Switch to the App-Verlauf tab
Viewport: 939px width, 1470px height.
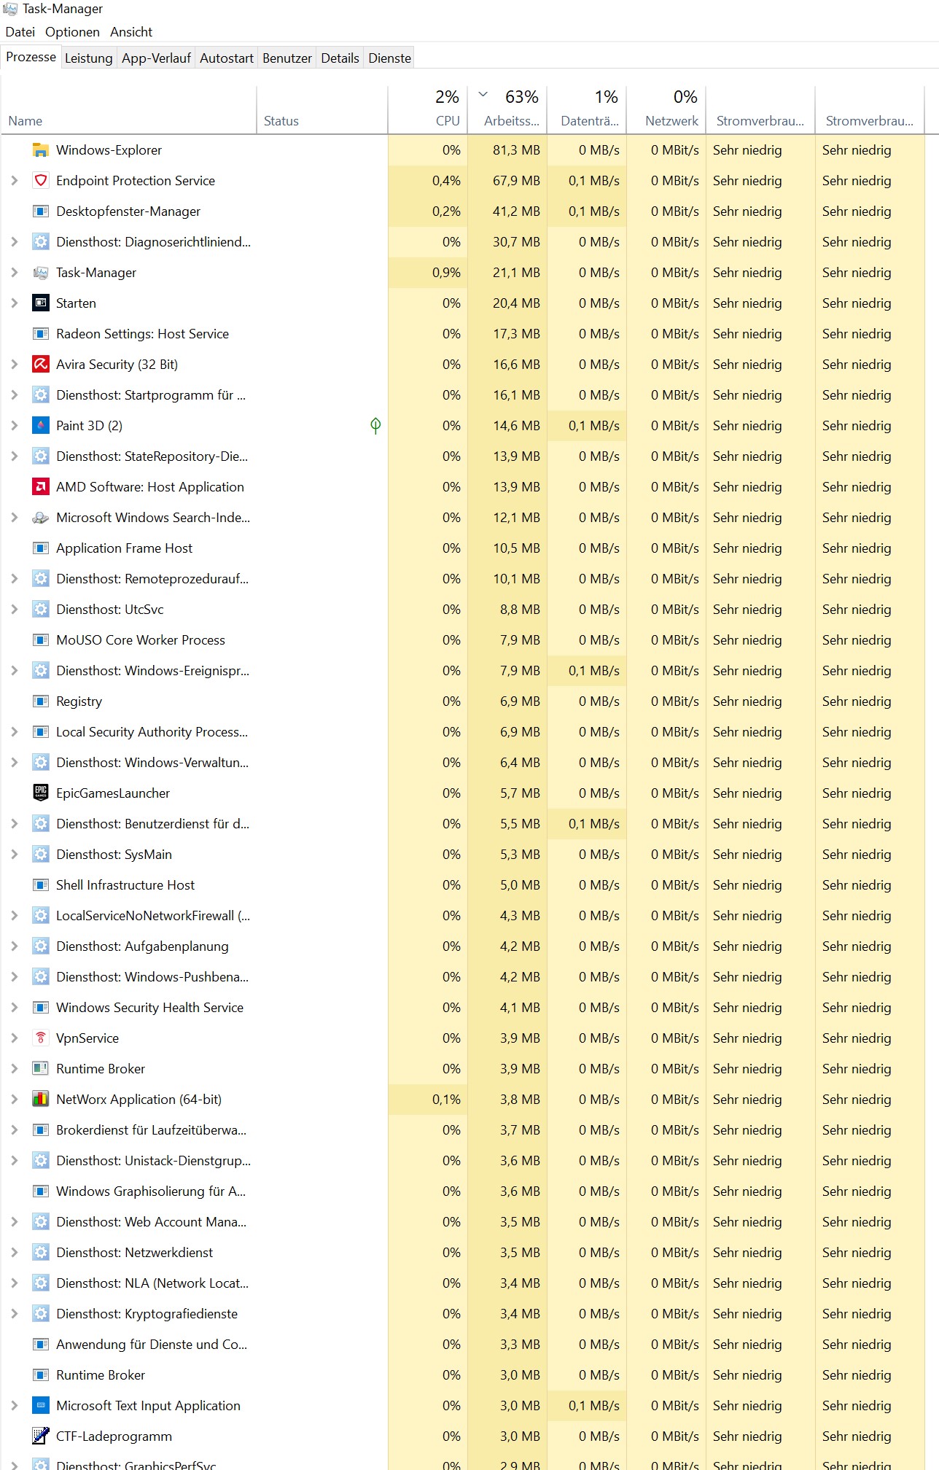(156, 58)
